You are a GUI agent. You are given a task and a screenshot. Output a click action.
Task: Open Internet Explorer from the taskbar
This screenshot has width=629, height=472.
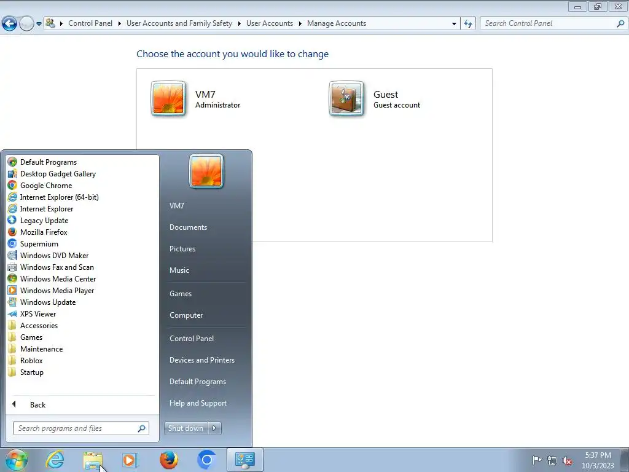(55, 460)
